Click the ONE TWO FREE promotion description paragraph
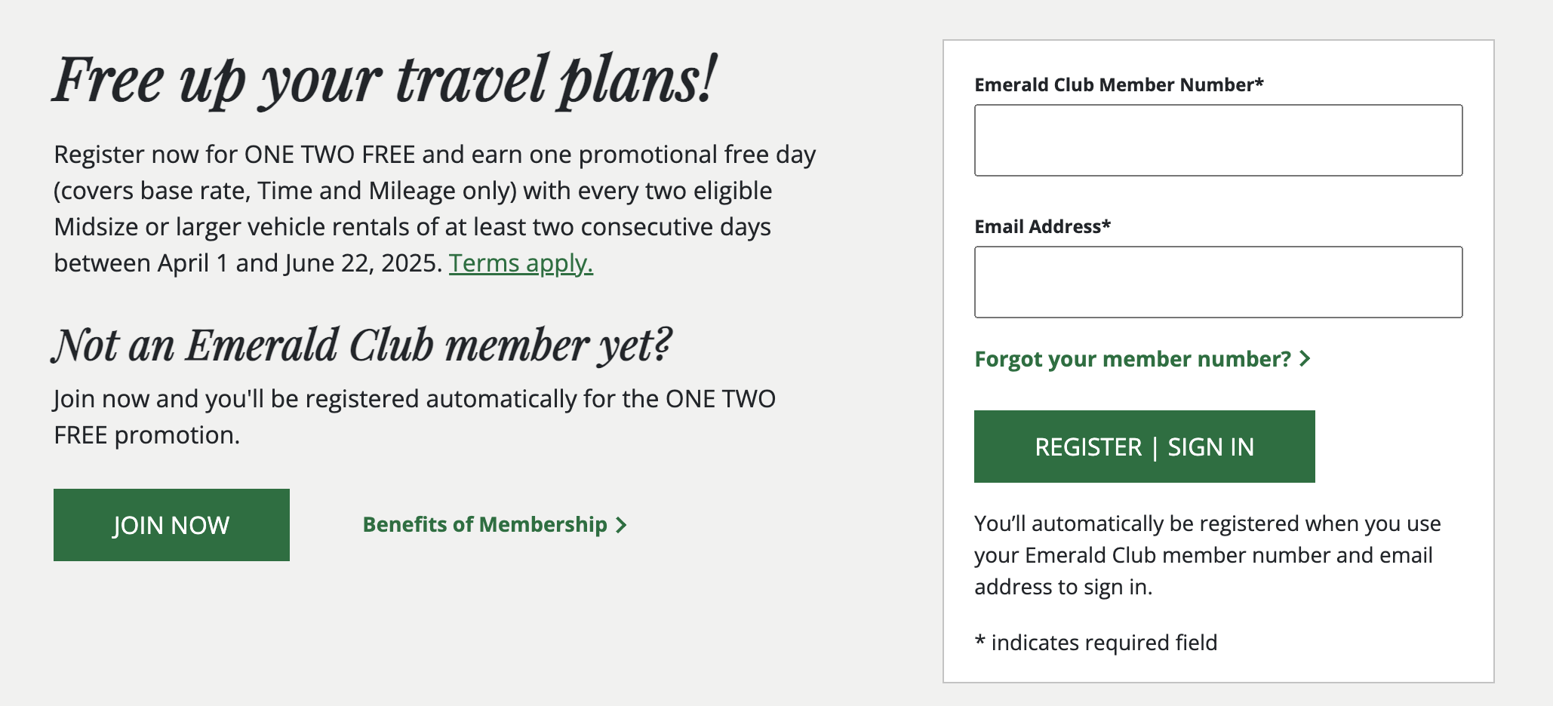This screenshot has width=1553, height=706. 434,208
